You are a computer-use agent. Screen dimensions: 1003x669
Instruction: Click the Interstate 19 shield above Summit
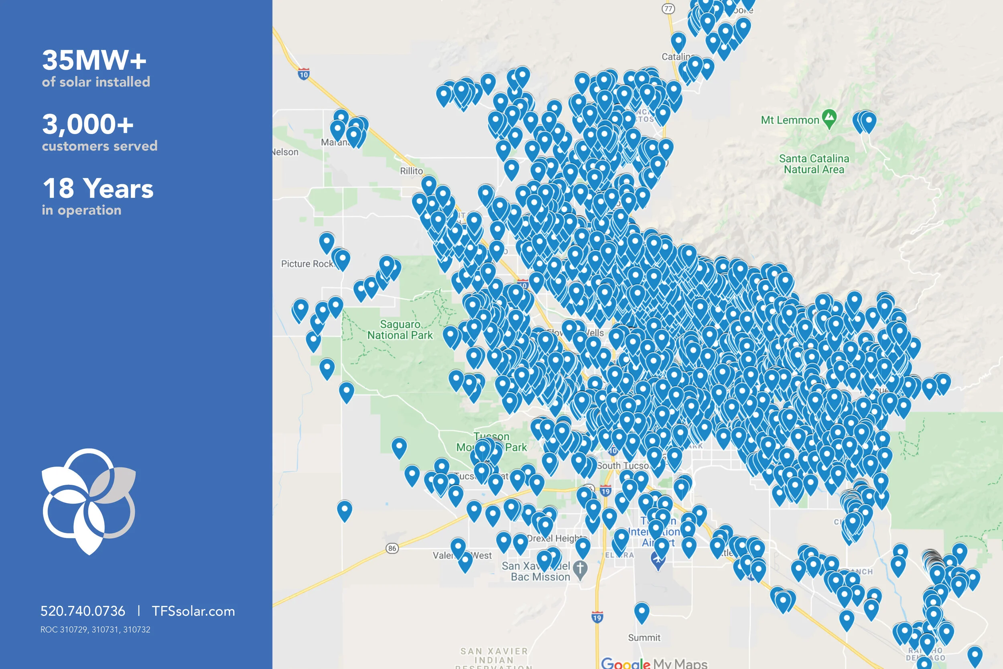[x=597, y=617]
